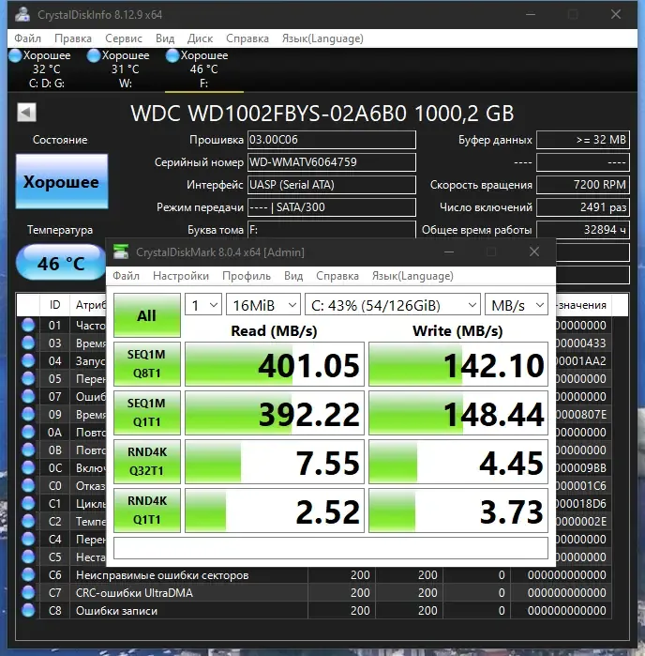Screen dimensions: 645x656
Task: Open Язык(Language) menu in CrystalDiskMark
Action: coord(412,276)
